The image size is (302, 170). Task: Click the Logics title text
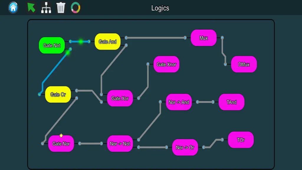coord(160,8)
